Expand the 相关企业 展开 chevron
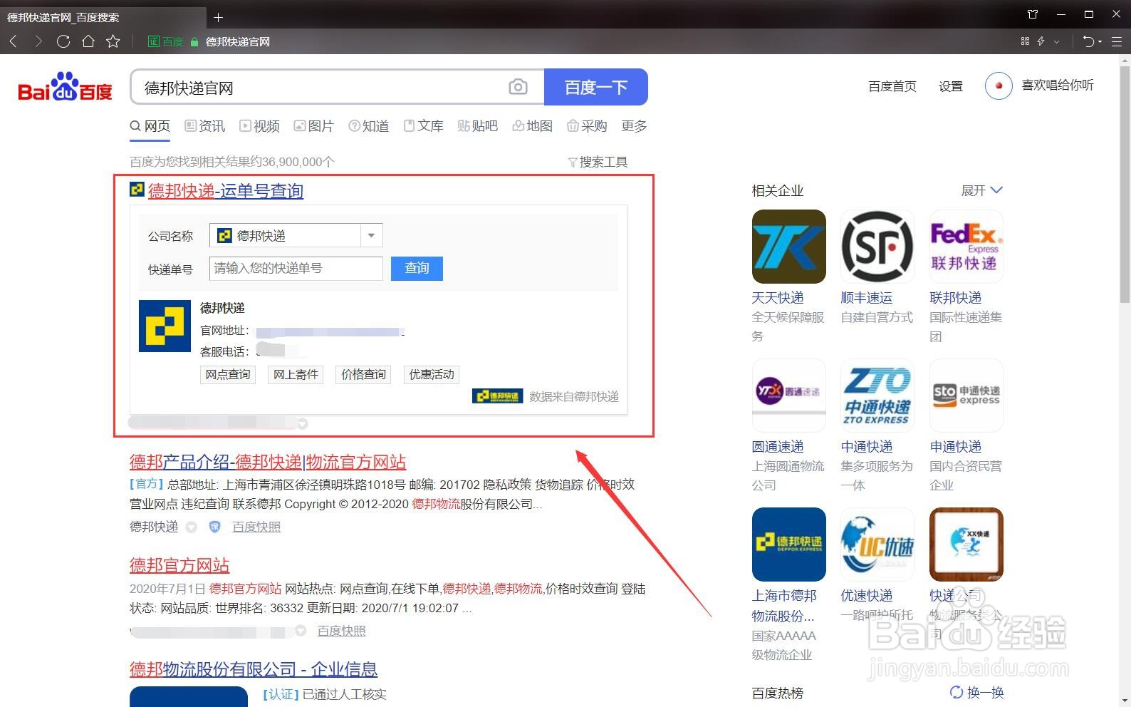Image resolution: width=1131 pixels, height=707 pixels. pos(996,190)
